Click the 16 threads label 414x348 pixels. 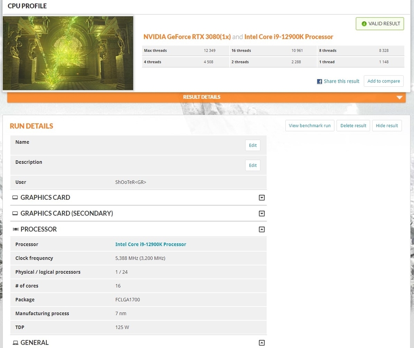pos(241,50)
